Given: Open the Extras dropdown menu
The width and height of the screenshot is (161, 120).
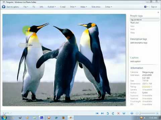Looking at the screenshot, I should click(108, 7).
